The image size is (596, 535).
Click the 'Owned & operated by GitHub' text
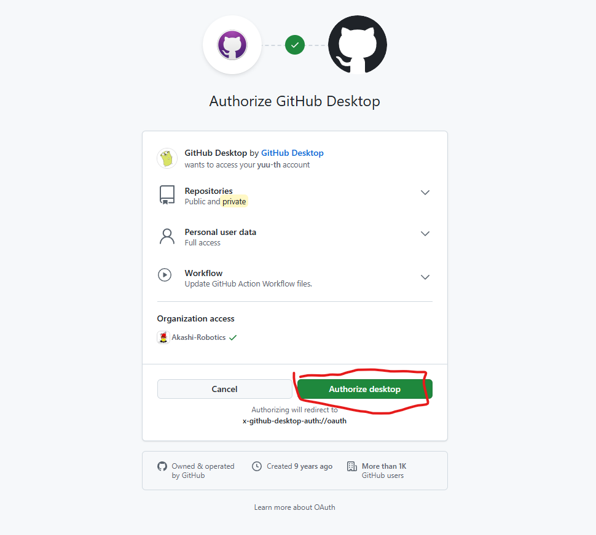pyautogui.click(x=203, y=471)
